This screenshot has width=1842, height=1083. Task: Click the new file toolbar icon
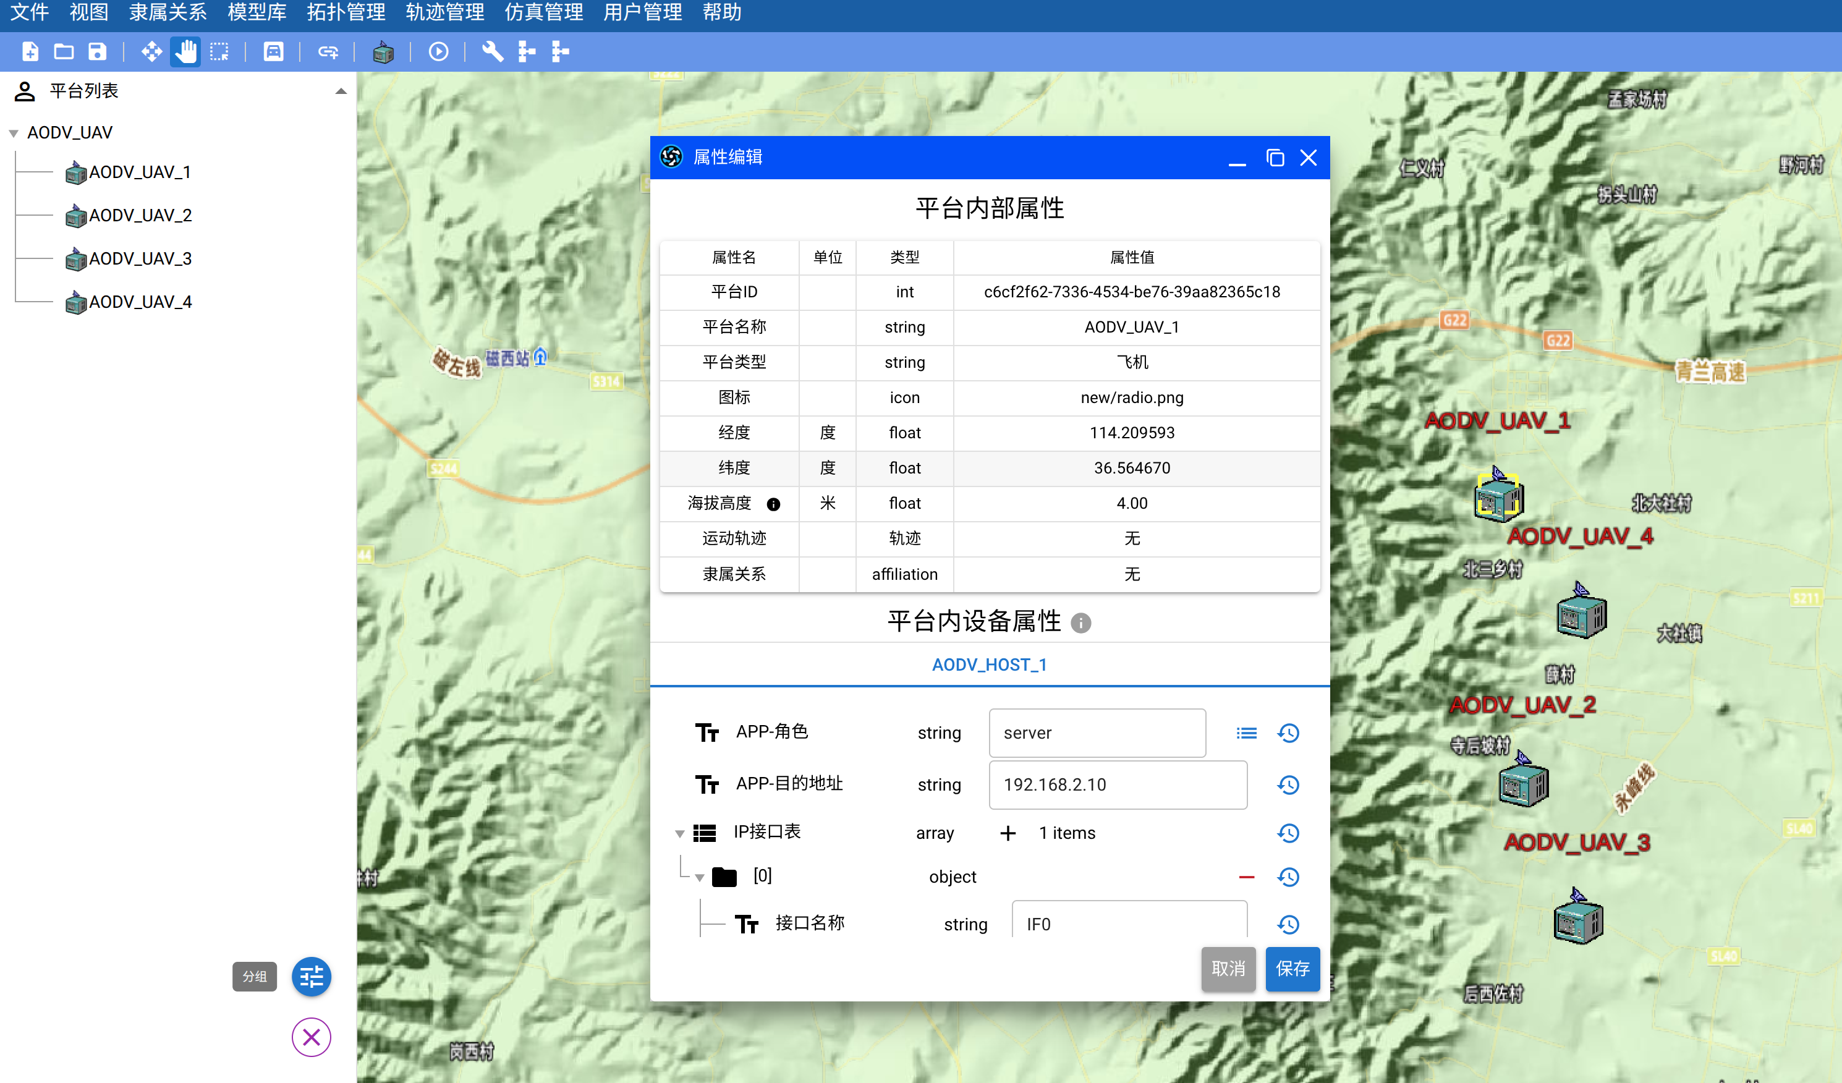pyautogui.click(x=30, y=52)
